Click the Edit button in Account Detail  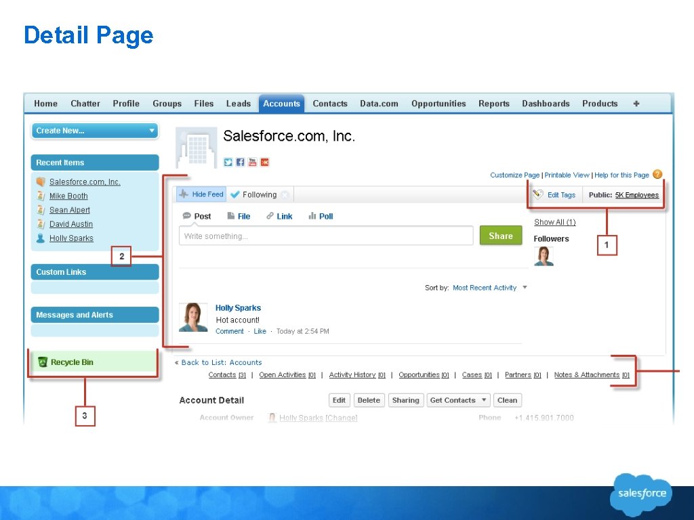[339, 400]
